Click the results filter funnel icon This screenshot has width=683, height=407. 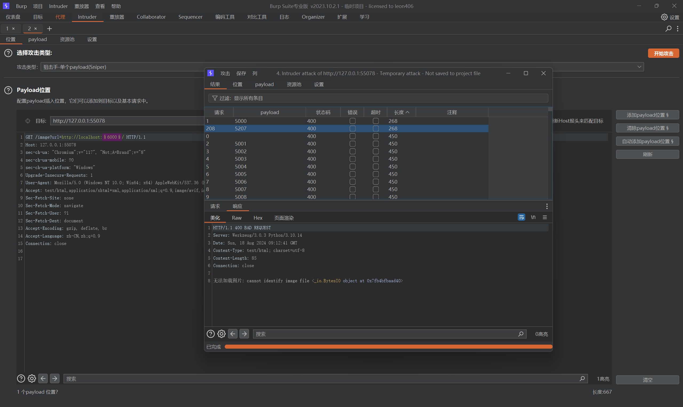215,98
